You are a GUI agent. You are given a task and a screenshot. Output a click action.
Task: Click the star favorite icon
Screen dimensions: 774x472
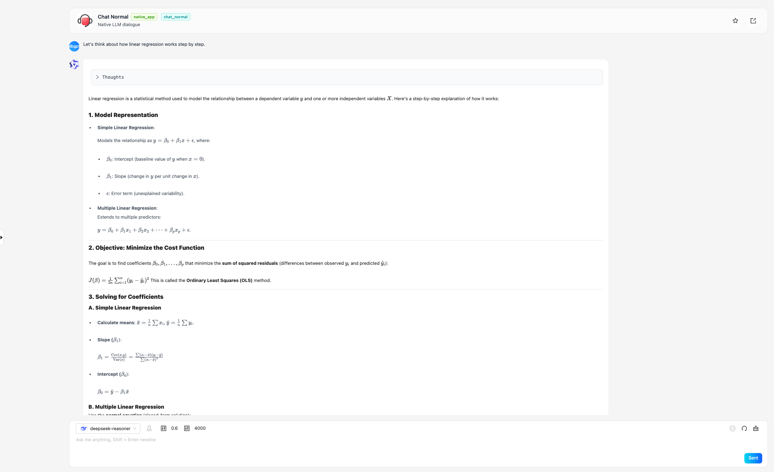(735, 21)
